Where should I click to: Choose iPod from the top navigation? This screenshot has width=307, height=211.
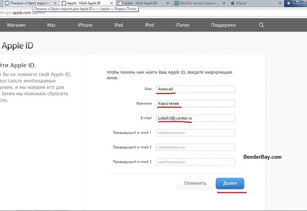tap(149, 24)
